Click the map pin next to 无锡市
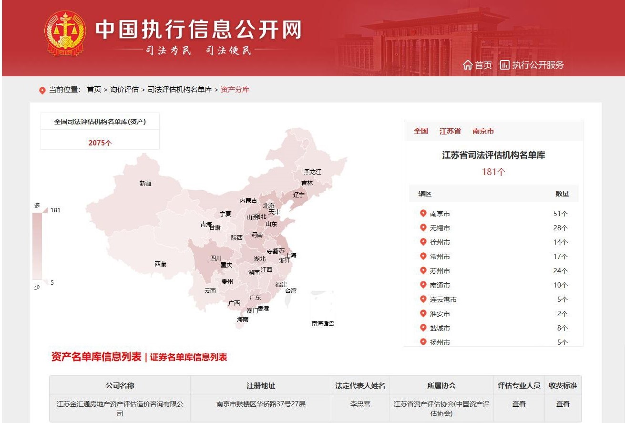The height and width of the screenshot is (423, 625). coord(423,228)
